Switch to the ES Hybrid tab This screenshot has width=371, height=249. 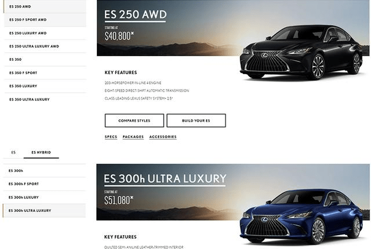(x=41, y=152)
